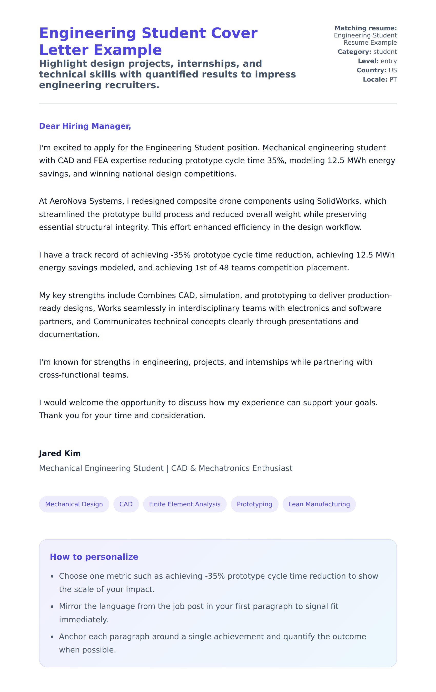436x692 pixels.
Task: Click the 'Mirror the language' tip bullet
Action: [198, 613]
